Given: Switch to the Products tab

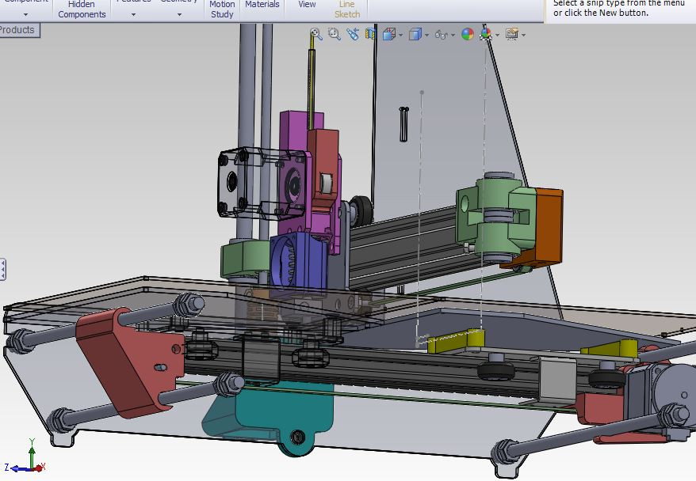Looking at the screenshot, I should click(x=18, y=30).
